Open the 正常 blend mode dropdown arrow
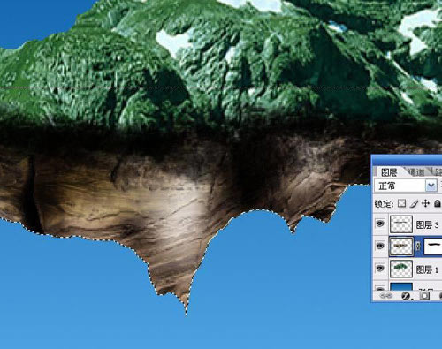The height and width of the screenshot is (349, 442). pos(431,186)
